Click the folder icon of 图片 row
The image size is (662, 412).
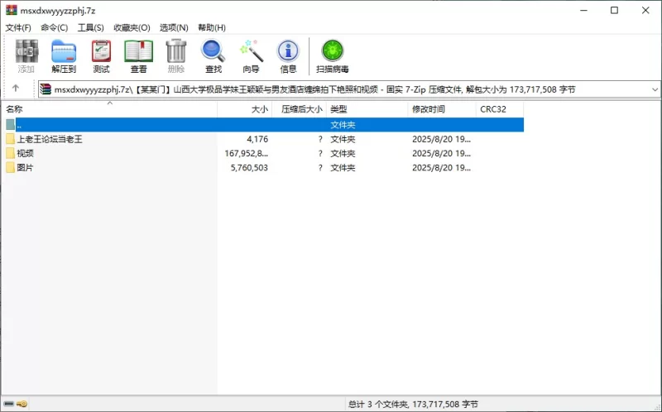click(11, 168)
